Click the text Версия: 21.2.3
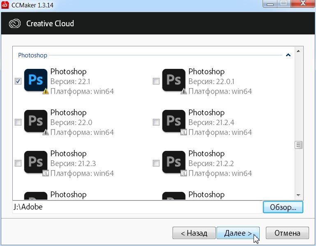Screen dimensions: 316x246 click(73, 163)
